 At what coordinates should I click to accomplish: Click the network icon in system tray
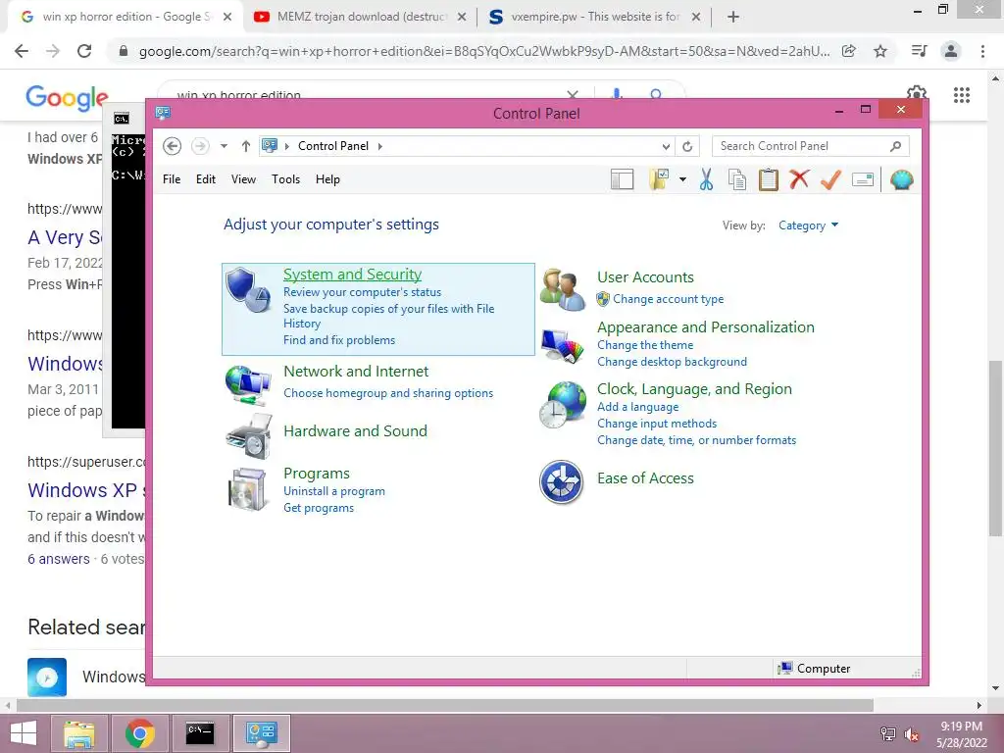[888, 734]
